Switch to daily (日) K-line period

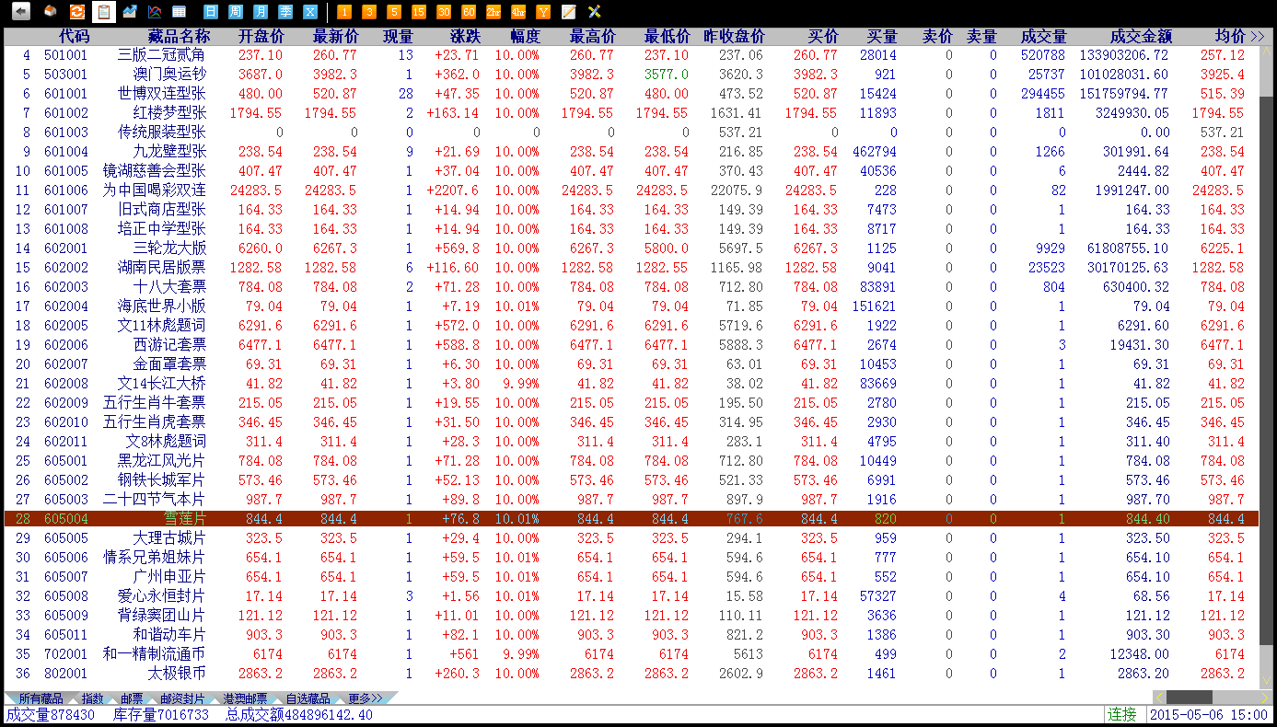[x=211, y=12]
